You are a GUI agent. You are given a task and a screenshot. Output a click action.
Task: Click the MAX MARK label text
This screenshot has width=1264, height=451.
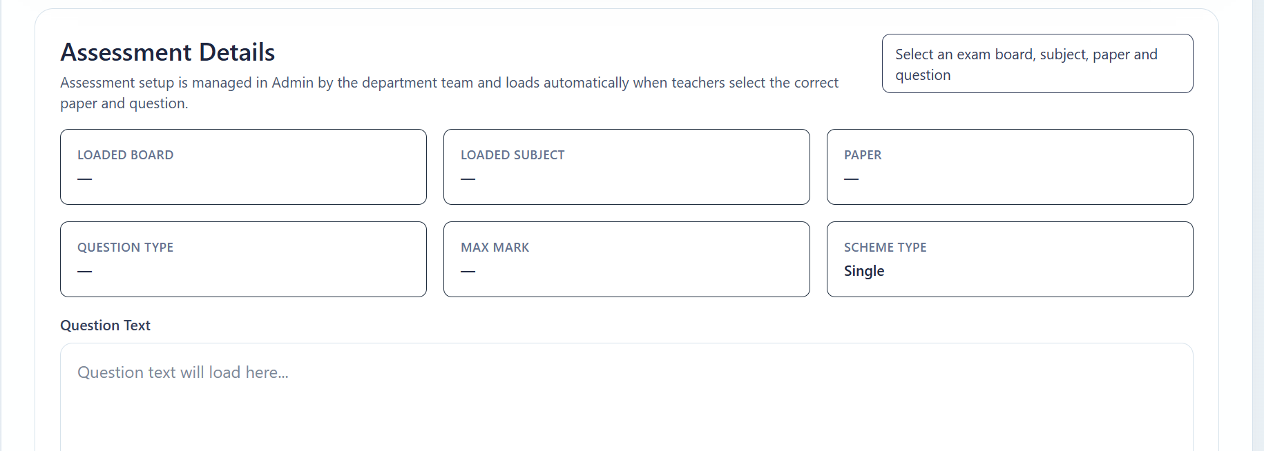(x=495, y=248)
